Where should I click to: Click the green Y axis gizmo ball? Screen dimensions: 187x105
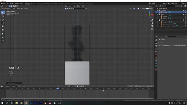point(149,15)
